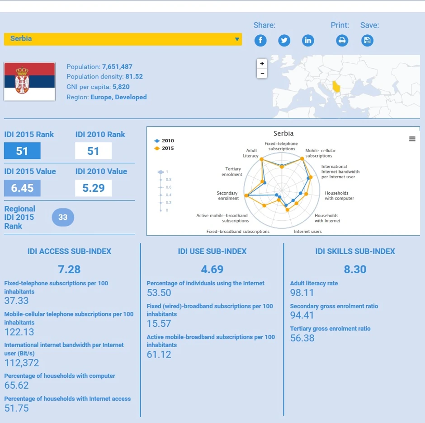
Task: Click the Regional IDI 2015 Rank badge
Action: click(63, 217)
